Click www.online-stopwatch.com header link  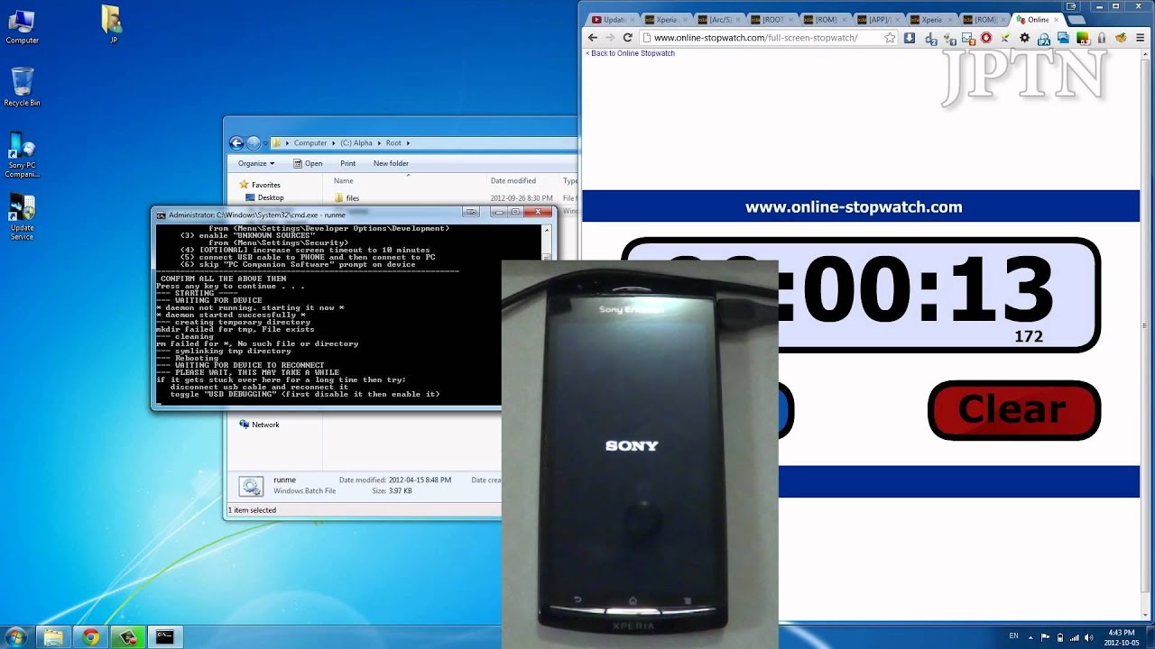click(854, 207)
